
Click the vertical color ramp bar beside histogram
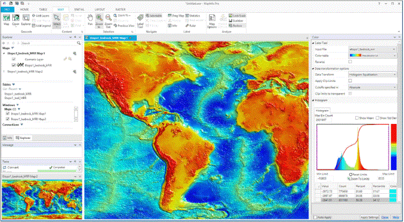[393, 145]
